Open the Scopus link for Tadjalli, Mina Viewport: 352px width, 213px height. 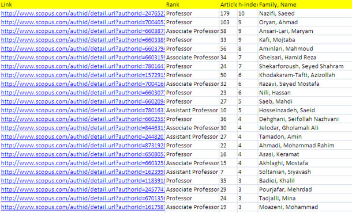[x=83, y=198]
